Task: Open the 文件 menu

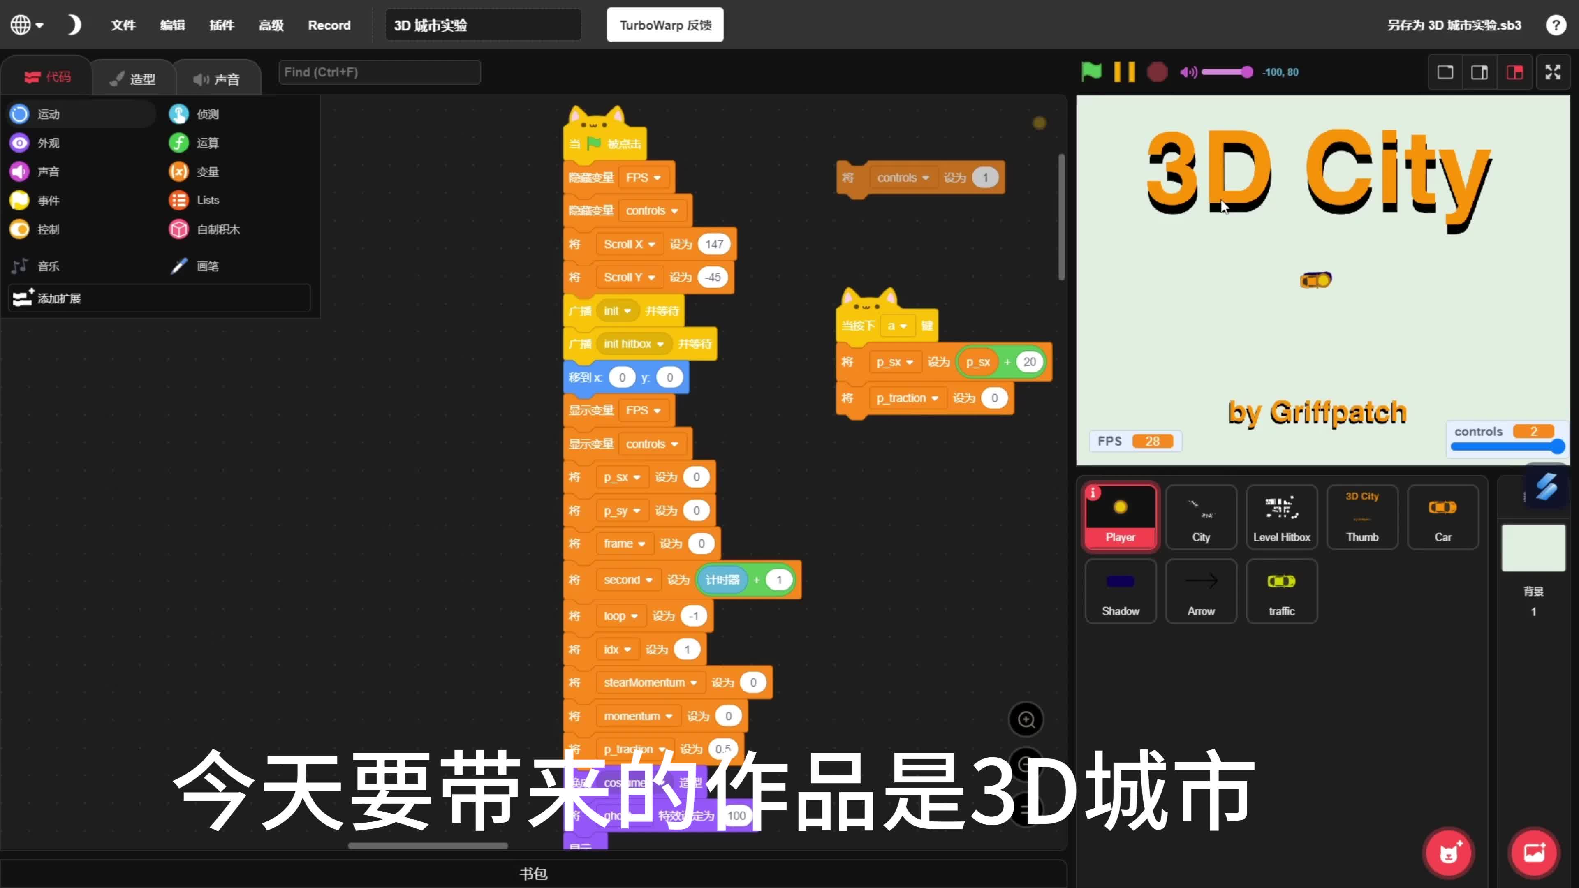Action: click(123, 25)
